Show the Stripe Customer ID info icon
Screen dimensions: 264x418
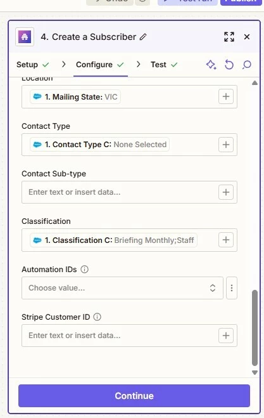click(x=97, y=317)
